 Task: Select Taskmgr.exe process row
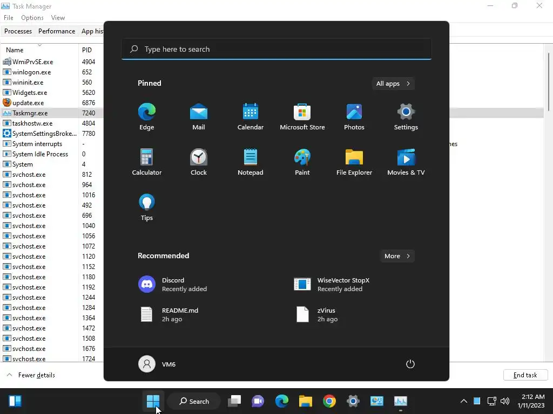[x=52, y=113]
